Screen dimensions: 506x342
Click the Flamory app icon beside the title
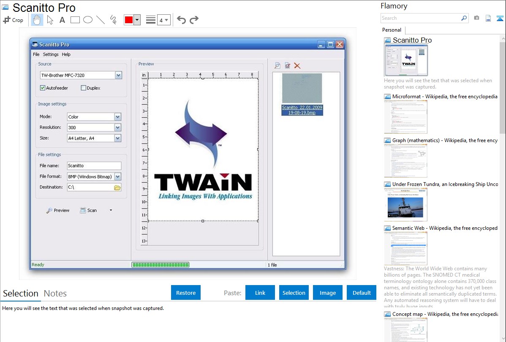coord(5,7)
